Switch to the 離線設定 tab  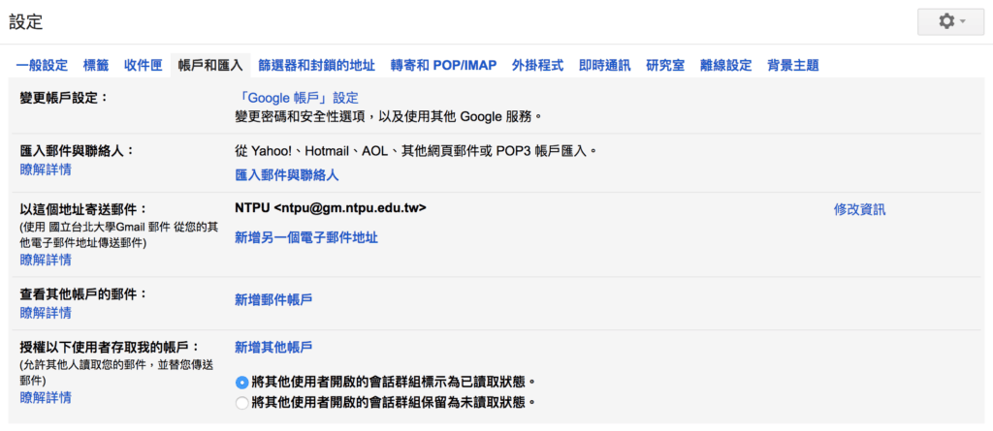coord(725,66)
